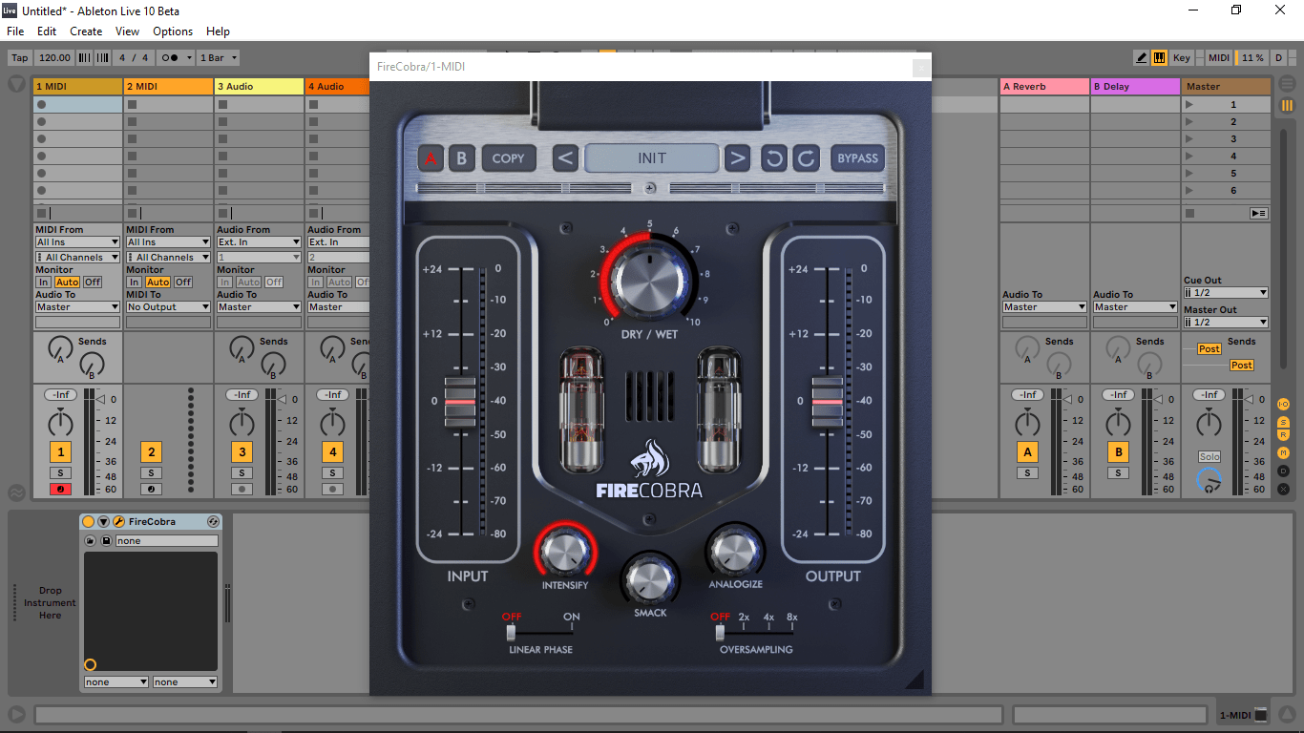Click the SMACK knob

click(650, 579)
